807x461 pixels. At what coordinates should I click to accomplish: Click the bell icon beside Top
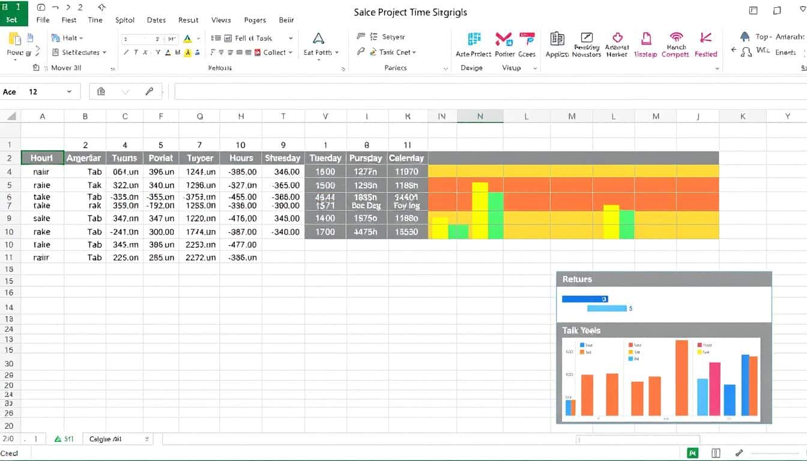click(x=745, y=37)
